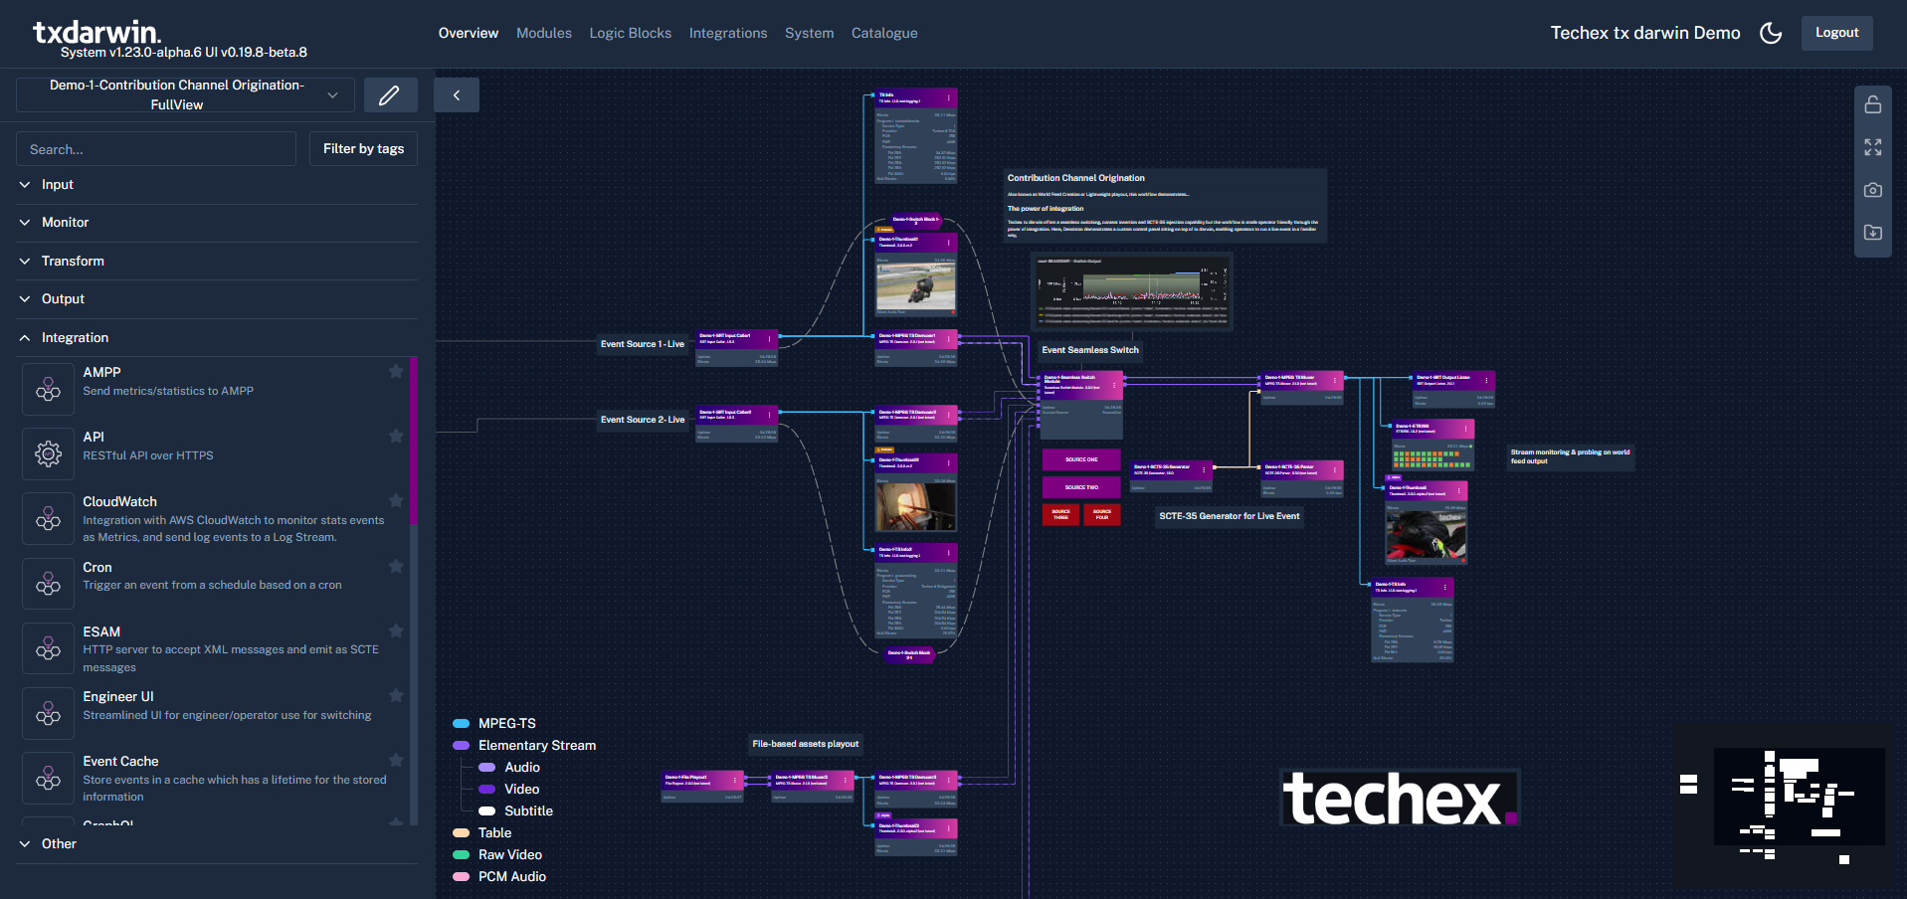
Task: Open the Demo-1-File Playout node menu
Action: [x=735, y=780]
